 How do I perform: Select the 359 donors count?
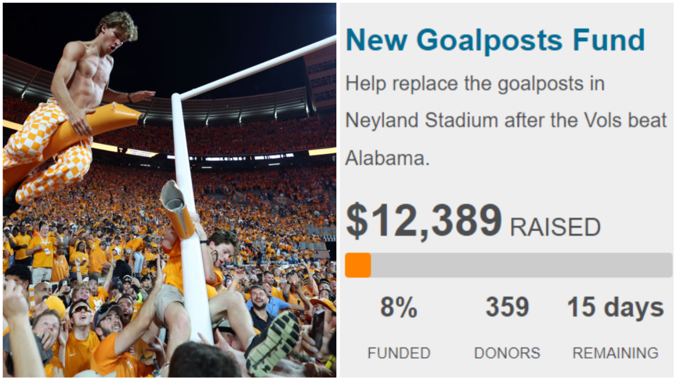[x=507, y=308]
